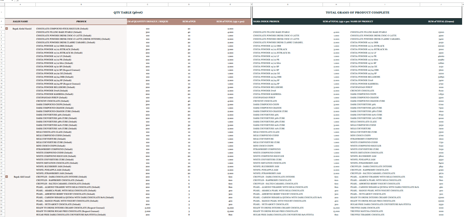
Task: Click the Bapak Aldi Ismail name cell
Action: (22, 177)
